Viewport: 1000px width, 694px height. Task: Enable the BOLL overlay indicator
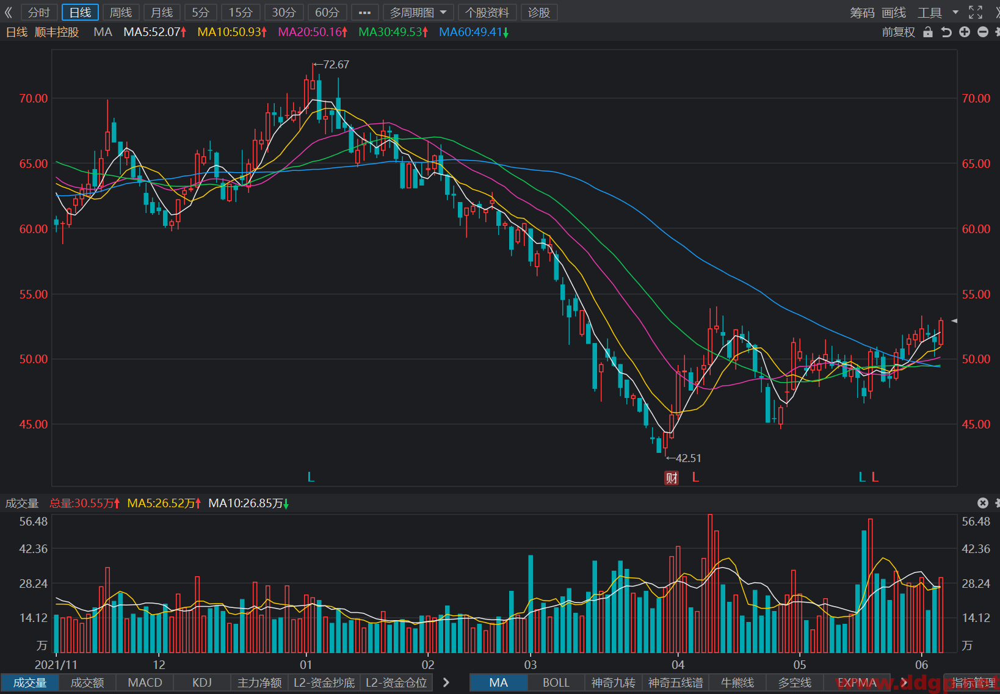[x=556, y=682]
